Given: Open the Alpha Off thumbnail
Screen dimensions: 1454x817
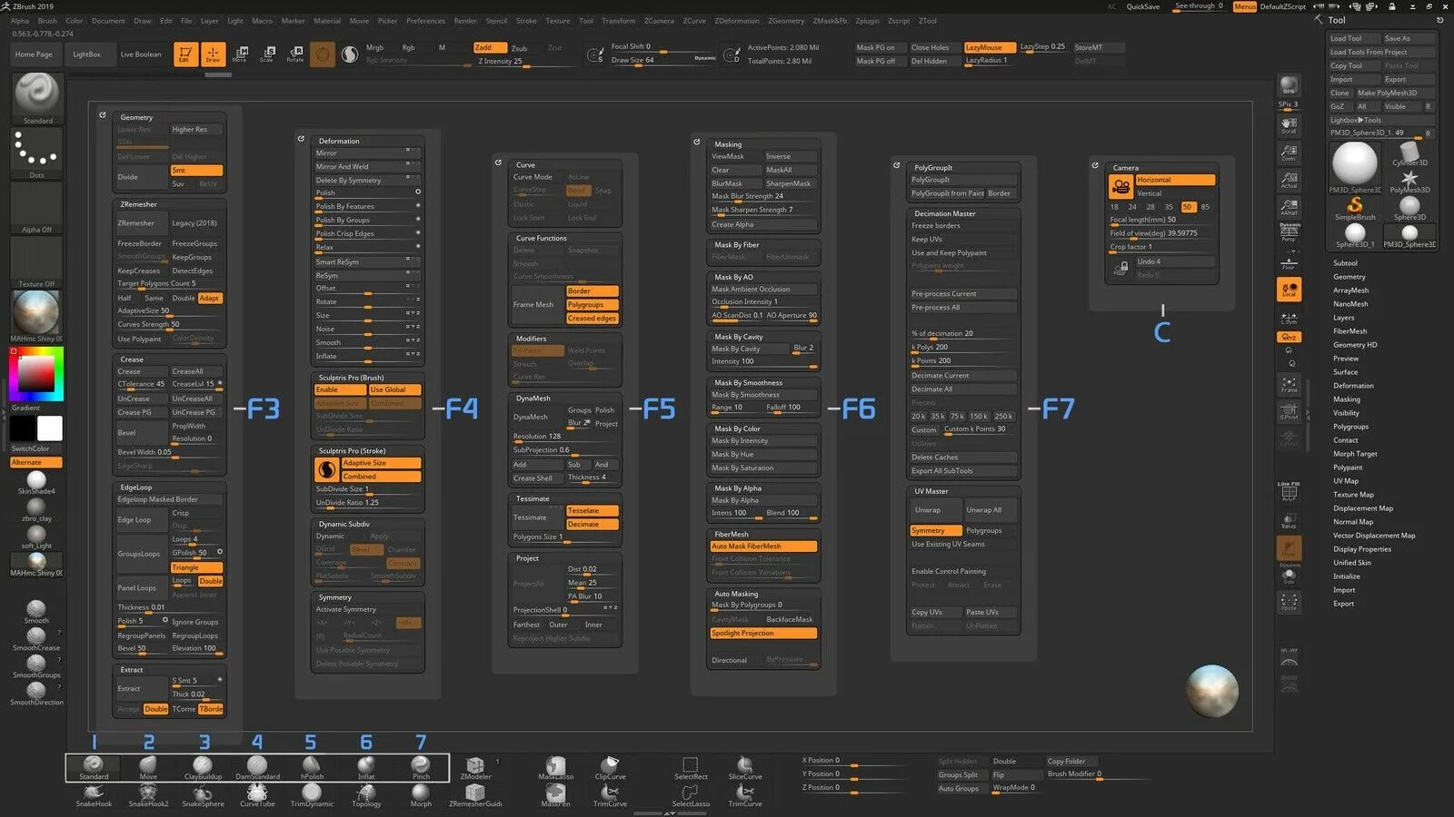Looking at the screenshot, I should [36, 208].
